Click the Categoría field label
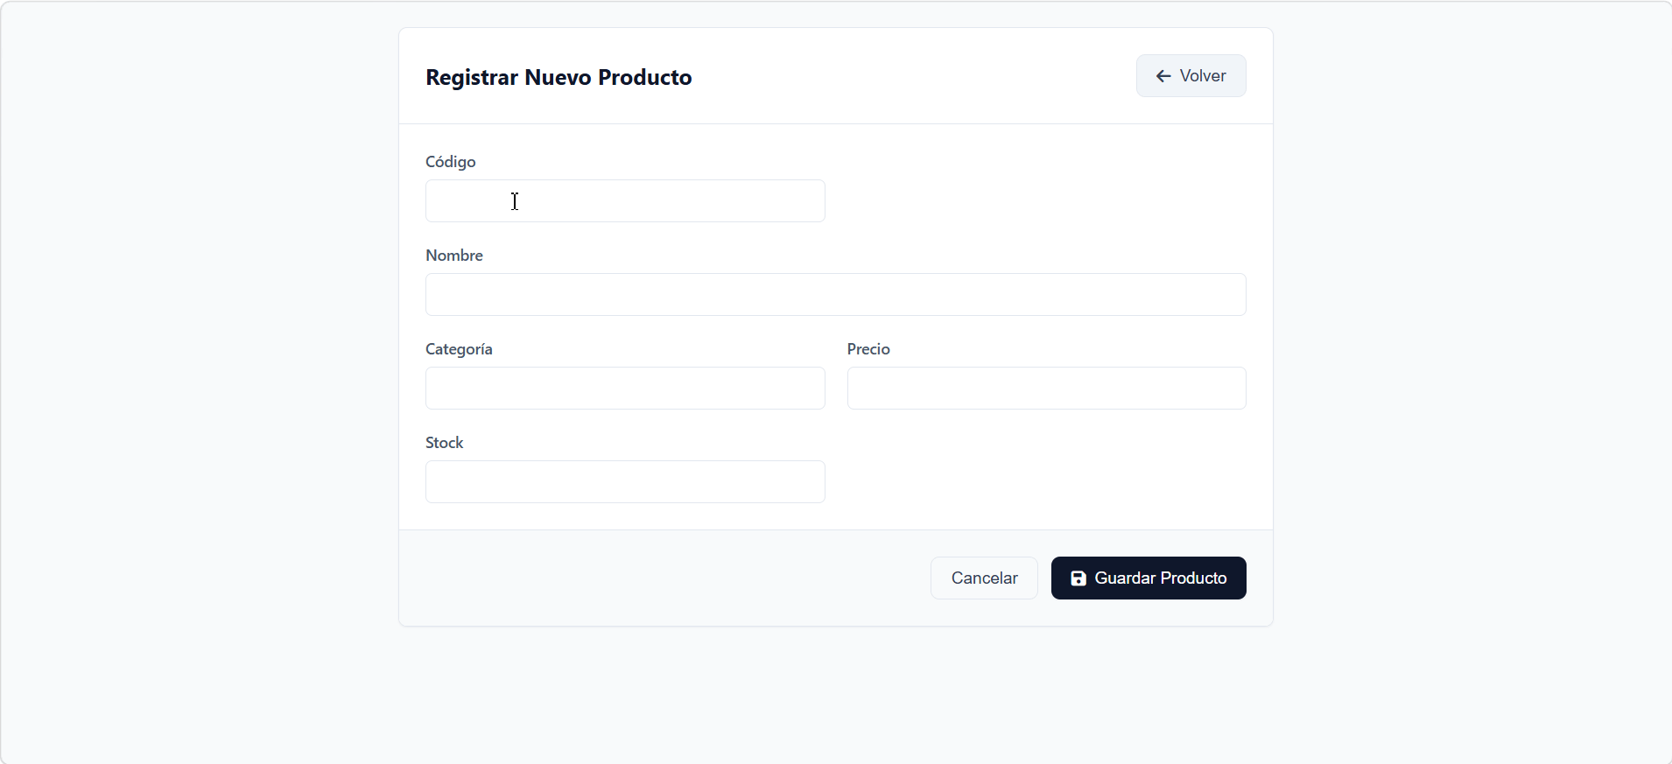The height and width of the screenshot is (764, 1672). (459, 349)
